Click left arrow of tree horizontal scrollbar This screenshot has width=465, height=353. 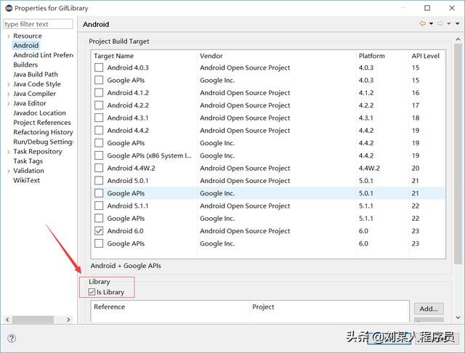click(x=8, y=320)
